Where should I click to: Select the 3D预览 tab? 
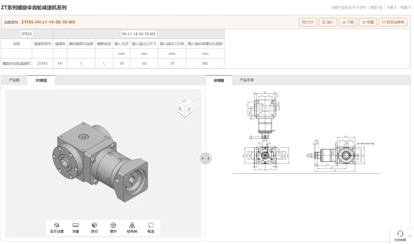coord(41,80)
